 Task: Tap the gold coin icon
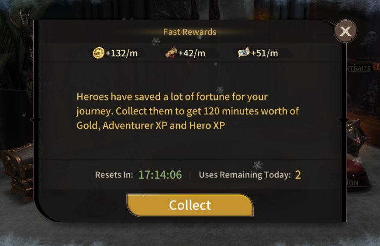click(x=98, y=53)
